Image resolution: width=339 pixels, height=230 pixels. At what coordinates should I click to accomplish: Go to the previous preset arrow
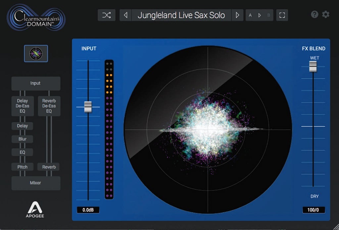click(125, 15)
